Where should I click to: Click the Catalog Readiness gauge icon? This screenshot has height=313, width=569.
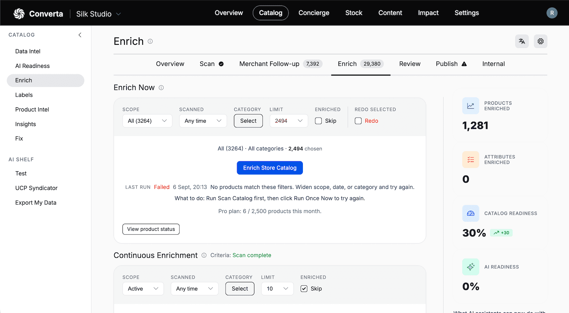pos(471,213)
